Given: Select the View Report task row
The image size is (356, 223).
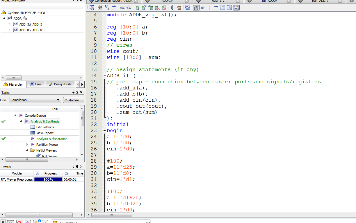Looking at the screenshot, I should click(x=45, y=133).
